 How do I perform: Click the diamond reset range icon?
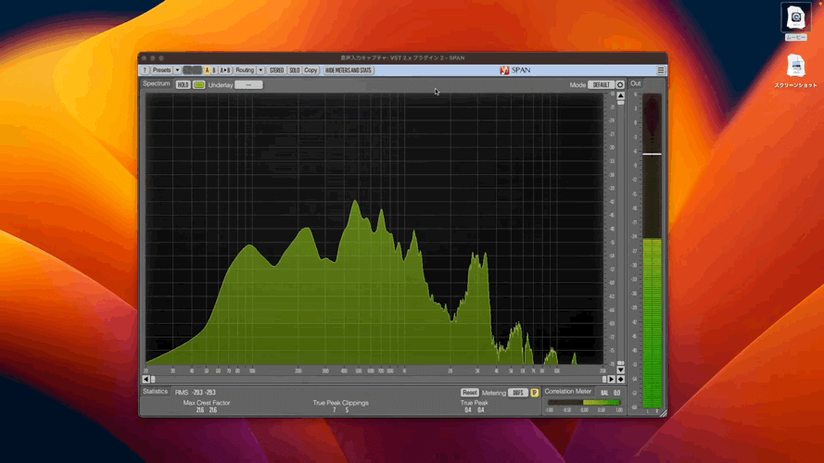click(621, 379)
